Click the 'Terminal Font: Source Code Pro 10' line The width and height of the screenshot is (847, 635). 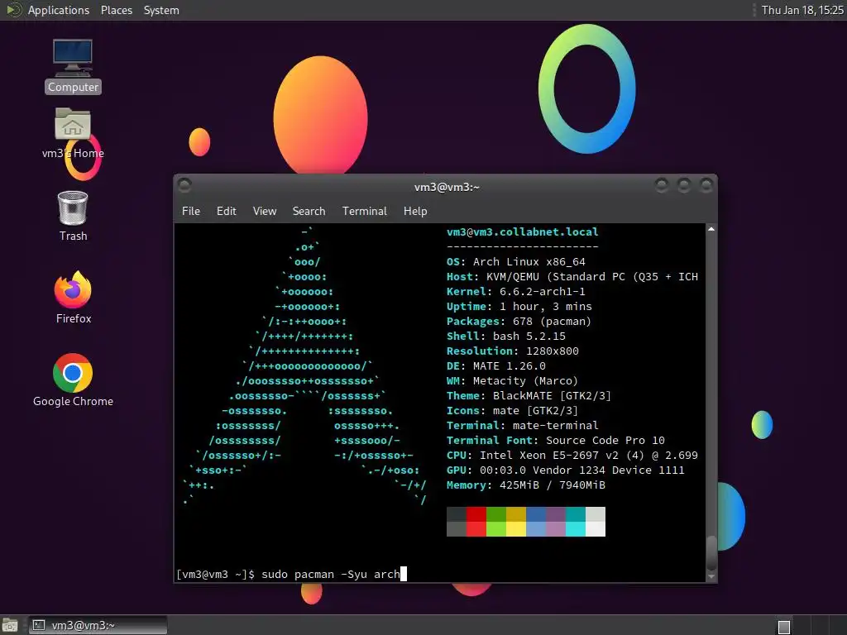pos(556,441)
